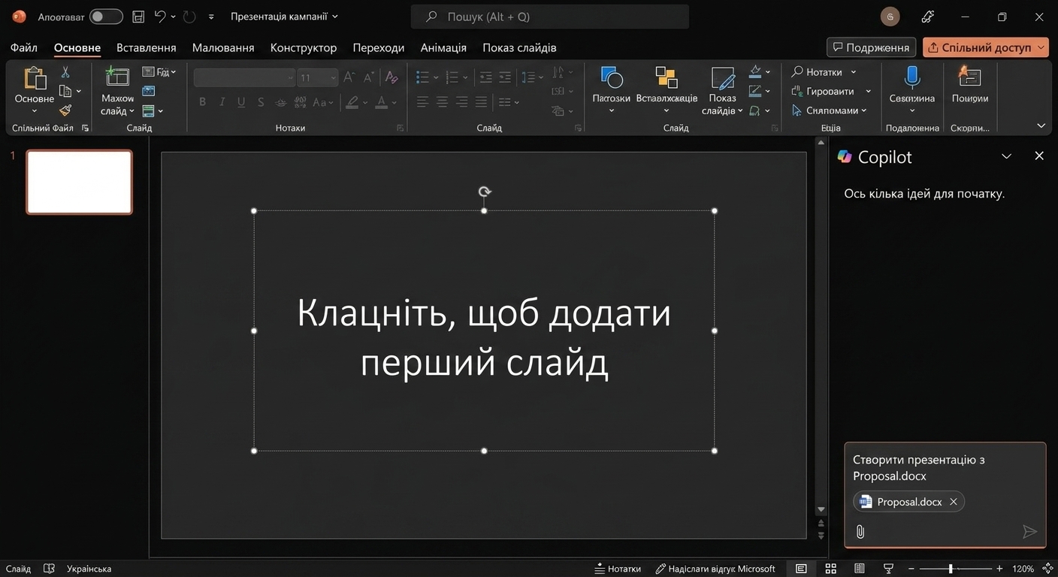Click the Redo icon
The width and height of the screenshot is (1058, 577).
point(189,17)
